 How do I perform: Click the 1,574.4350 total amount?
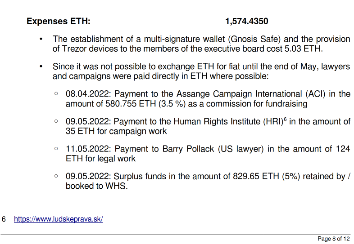[x=247, y=21]
